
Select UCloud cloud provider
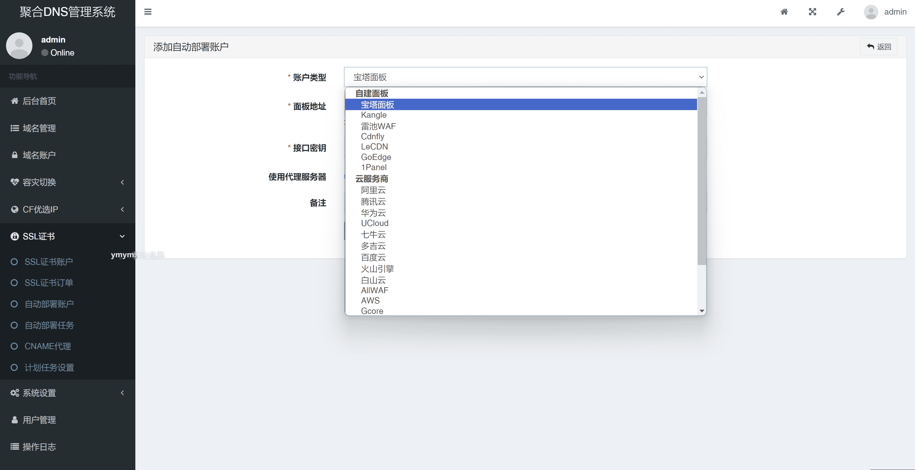click(x=521, y=223)
